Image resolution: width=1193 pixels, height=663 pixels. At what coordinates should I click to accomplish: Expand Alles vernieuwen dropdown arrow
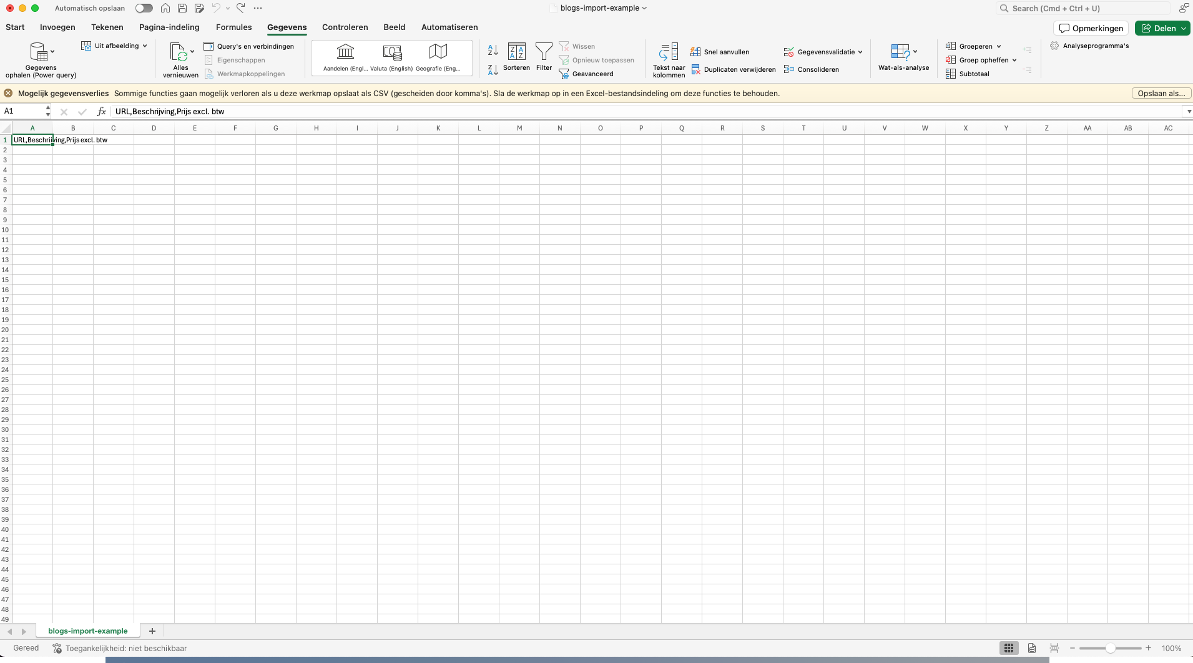(192, 52)
